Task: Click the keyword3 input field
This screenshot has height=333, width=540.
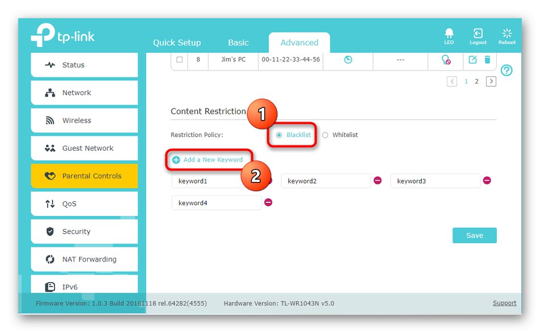Action: coord(435,181)
